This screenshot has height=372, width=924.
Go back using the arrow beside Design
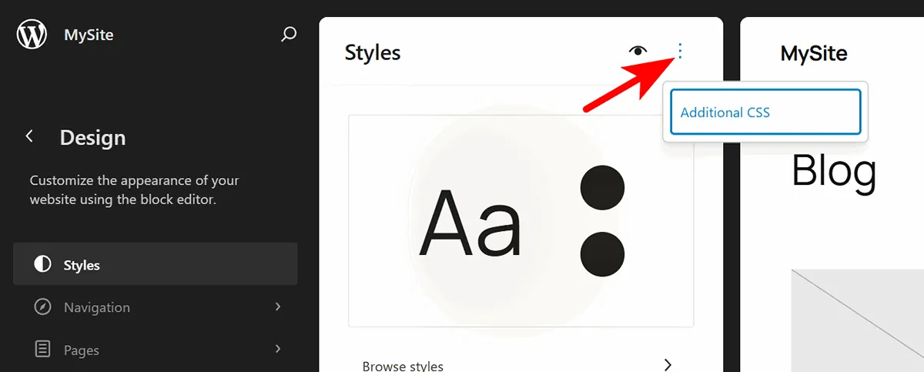[x=29, y=136]
